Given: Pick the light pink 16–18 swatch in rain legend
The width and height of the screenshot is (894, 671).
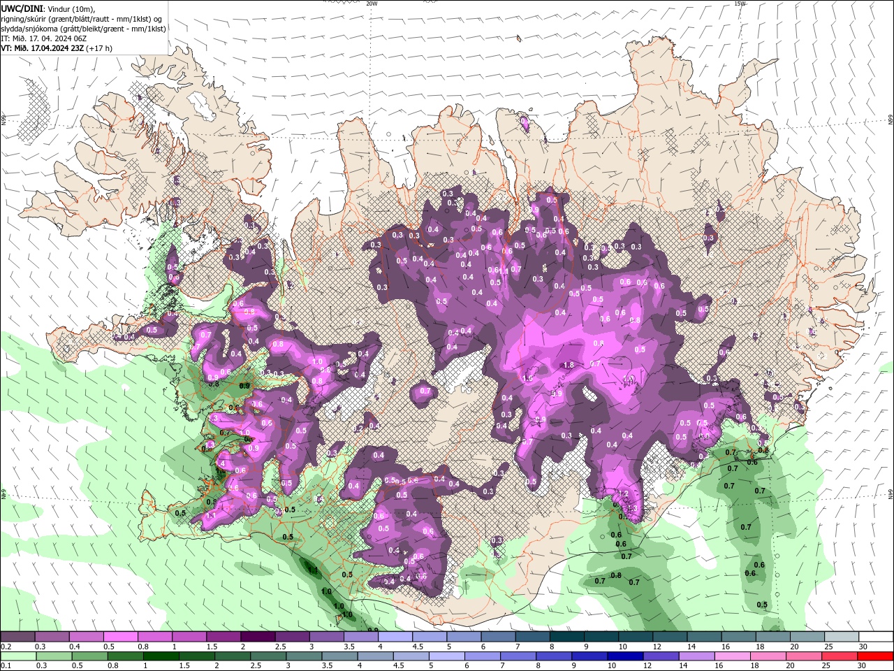Looking at the screenshot, I should click(x=733, y=656).
